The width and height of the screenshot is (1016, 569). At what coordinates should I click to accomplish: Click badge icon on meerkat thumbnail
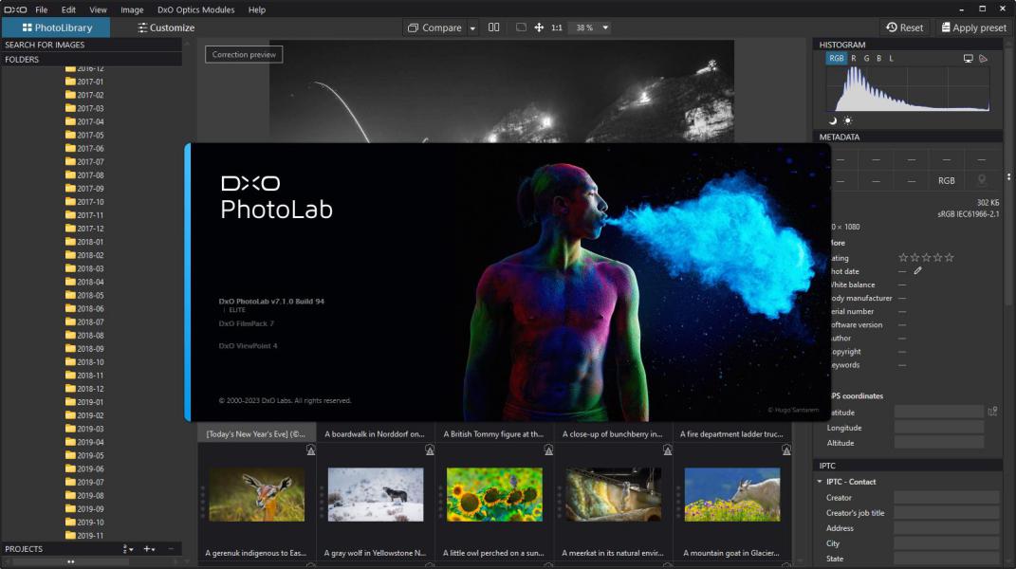click(x=668, y=450)
